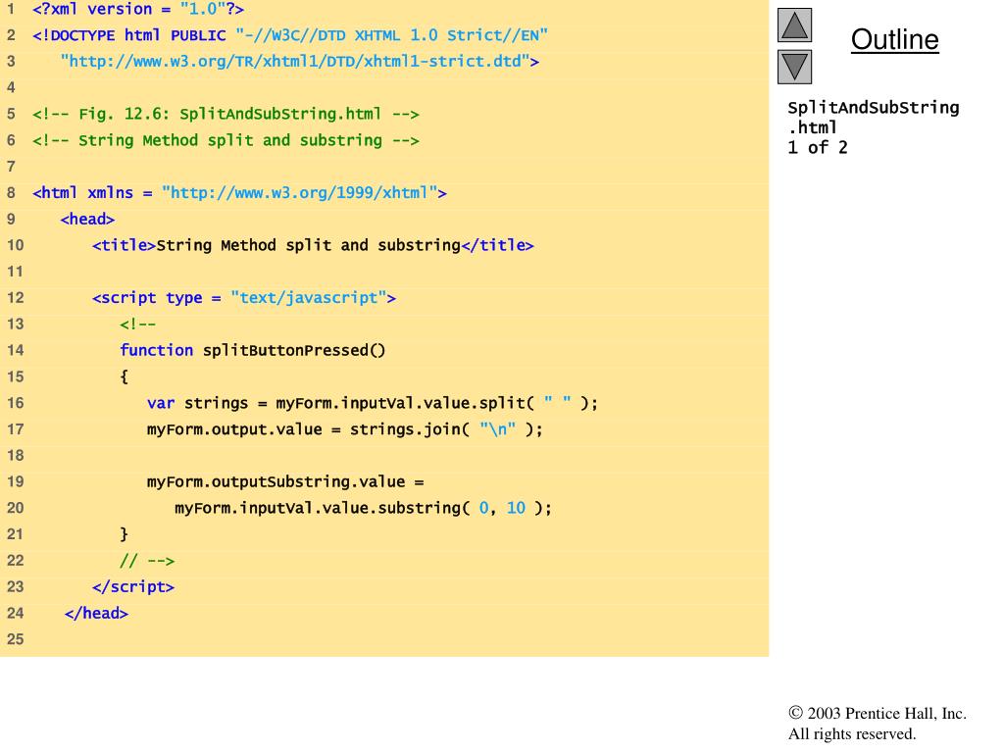Select the function splitButtonPressed() declaration

[x=253, y=350]
